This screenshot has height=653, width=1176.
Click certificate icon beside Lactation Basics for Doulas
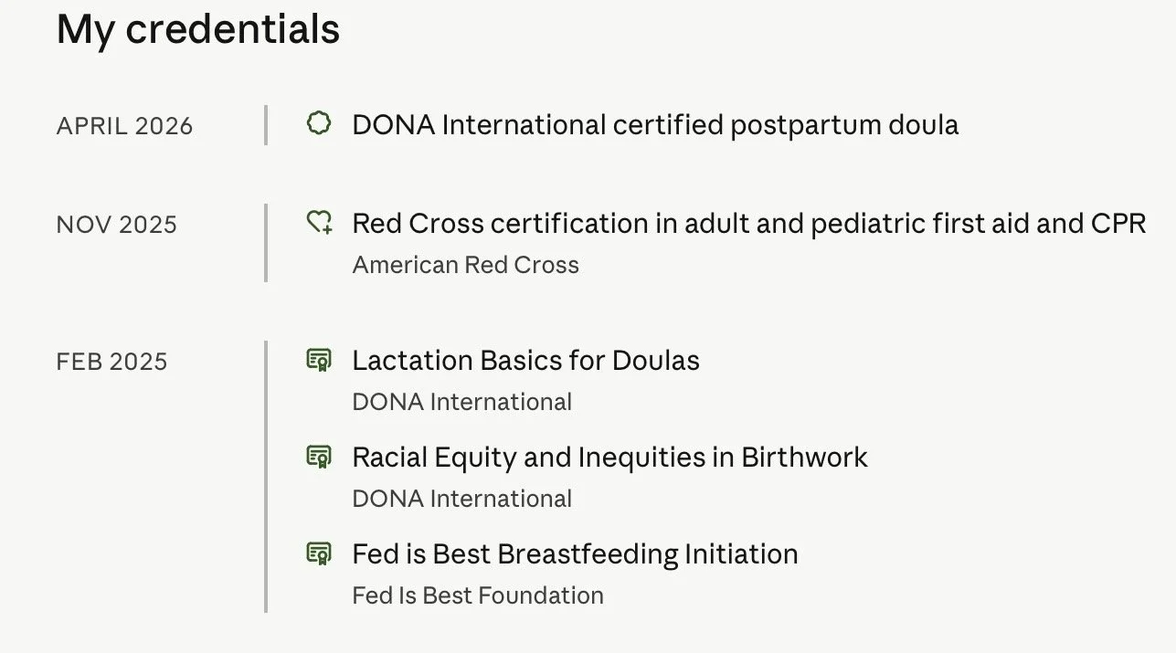pyautogui.click(x=318, y=360)
